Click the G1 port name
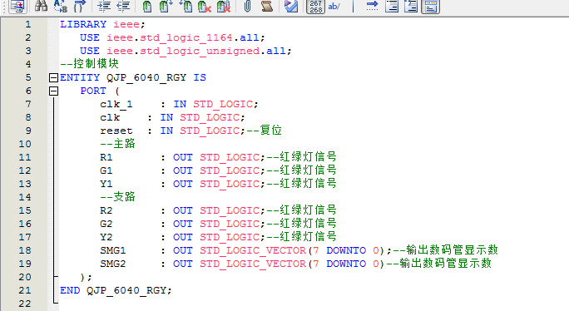 106,170
